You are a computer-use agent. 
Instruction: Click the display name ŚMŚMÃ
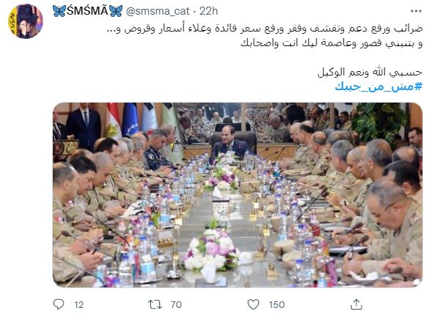click(87, 11)
